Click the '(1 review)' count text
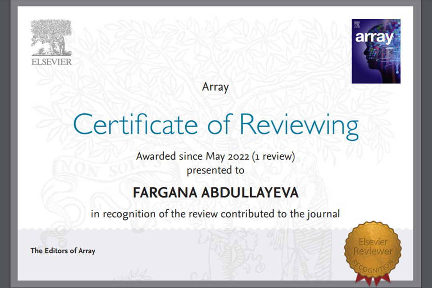 (274, 156)
